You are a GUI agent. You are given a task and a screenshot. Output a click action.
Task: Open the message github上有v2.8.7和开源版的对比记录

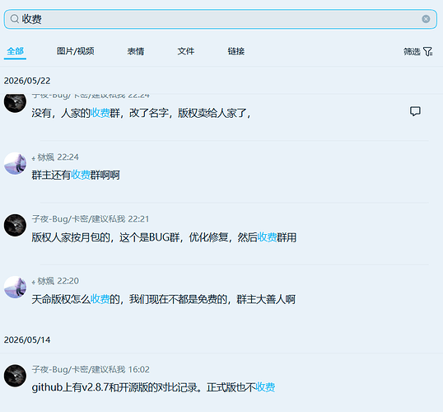(x=153, y=387)
